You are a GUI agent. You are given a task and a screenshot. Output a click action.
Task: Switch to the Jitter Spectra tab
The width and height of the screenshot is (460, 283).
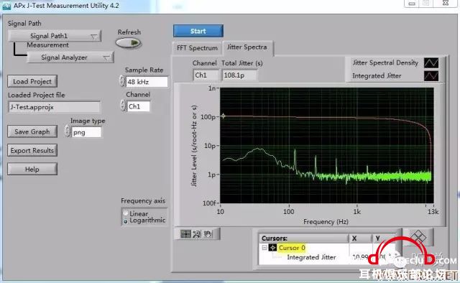click(247, 47)
